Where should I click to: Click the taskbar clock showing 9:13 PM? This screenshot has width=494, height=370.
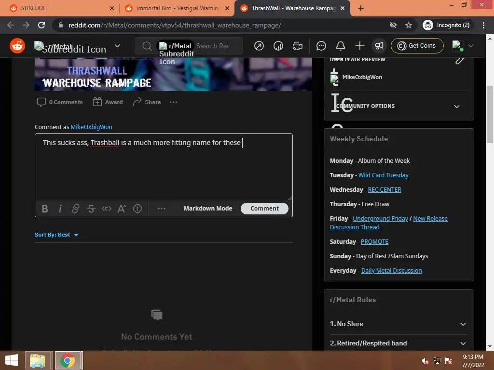pos(473,361)
